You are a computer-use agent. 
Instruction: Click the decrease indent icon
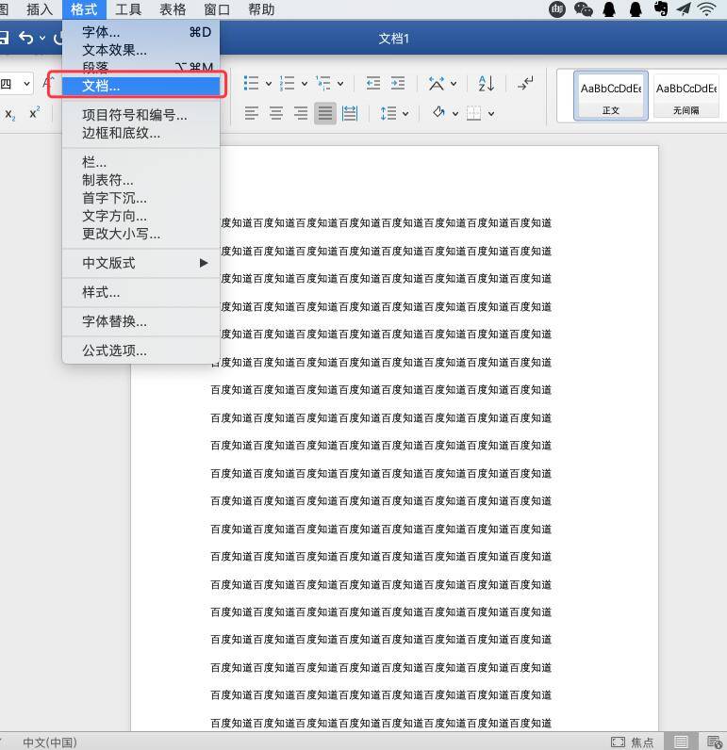(373, 84)
